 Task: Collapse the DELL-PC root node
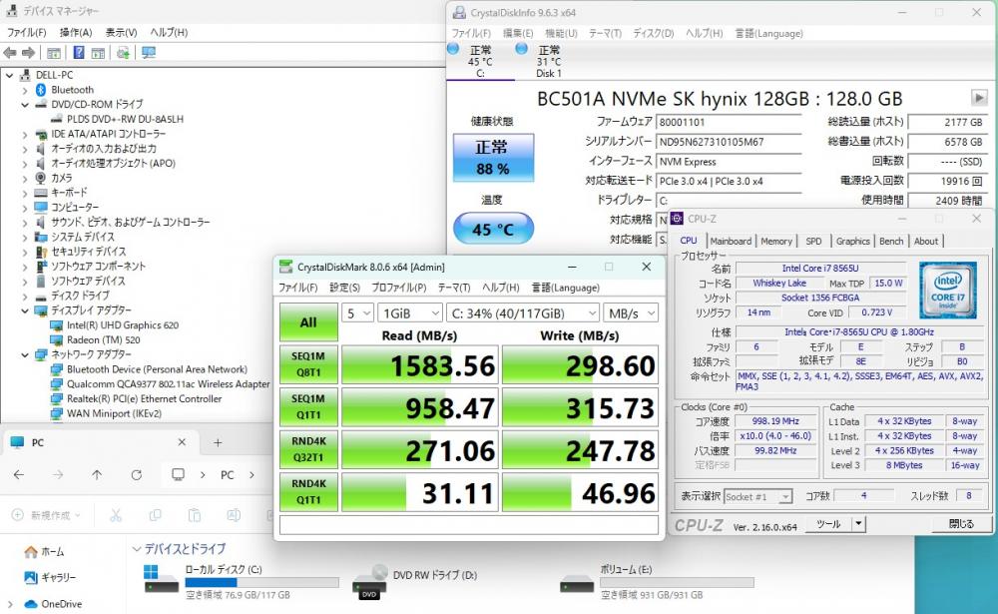tap(10, 75)
